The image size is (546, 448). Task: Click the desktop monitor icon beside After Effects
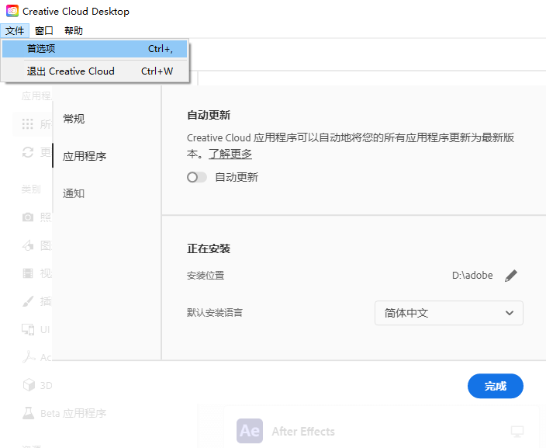[x=517, y=431]
